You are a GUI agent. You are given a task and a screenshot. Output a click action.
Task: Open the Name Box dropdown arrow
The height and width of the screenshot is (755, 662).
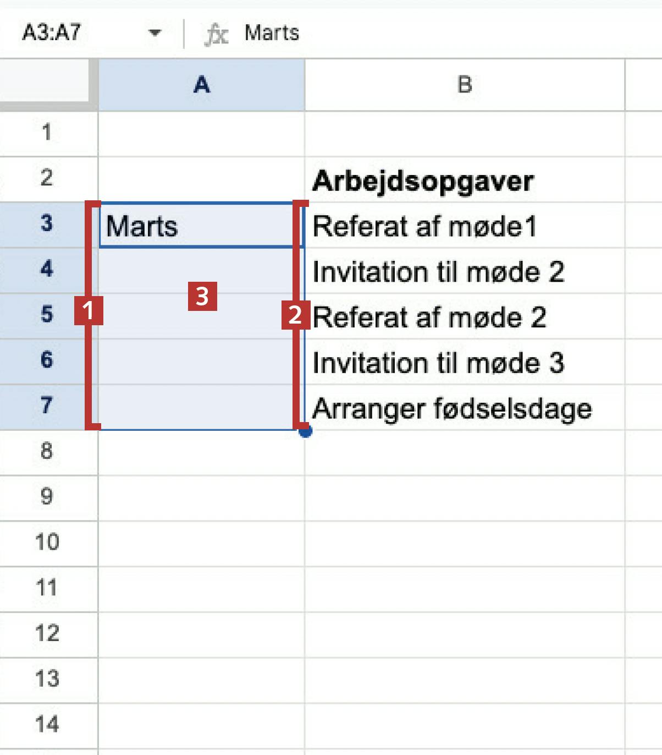click(155, 34)
